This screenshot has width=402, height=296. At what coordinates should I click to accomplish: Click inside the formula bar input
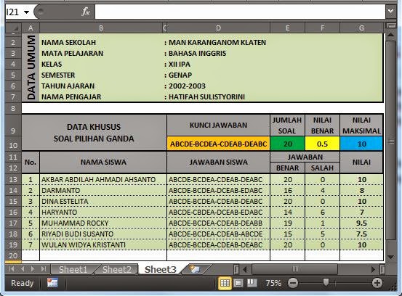click(x=240, y=12)
